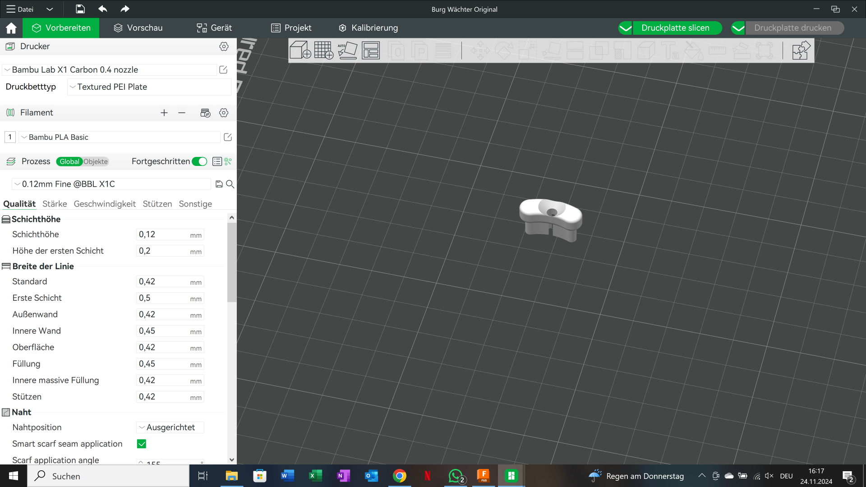The image size is (866, 487).
Task: Toggle the Fortgeschritten advanced mode switch
Action: (x=199, y=161)
